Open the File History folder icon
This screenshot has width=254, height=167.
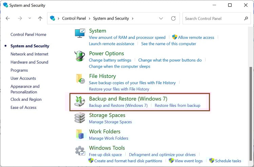[80, 79]
